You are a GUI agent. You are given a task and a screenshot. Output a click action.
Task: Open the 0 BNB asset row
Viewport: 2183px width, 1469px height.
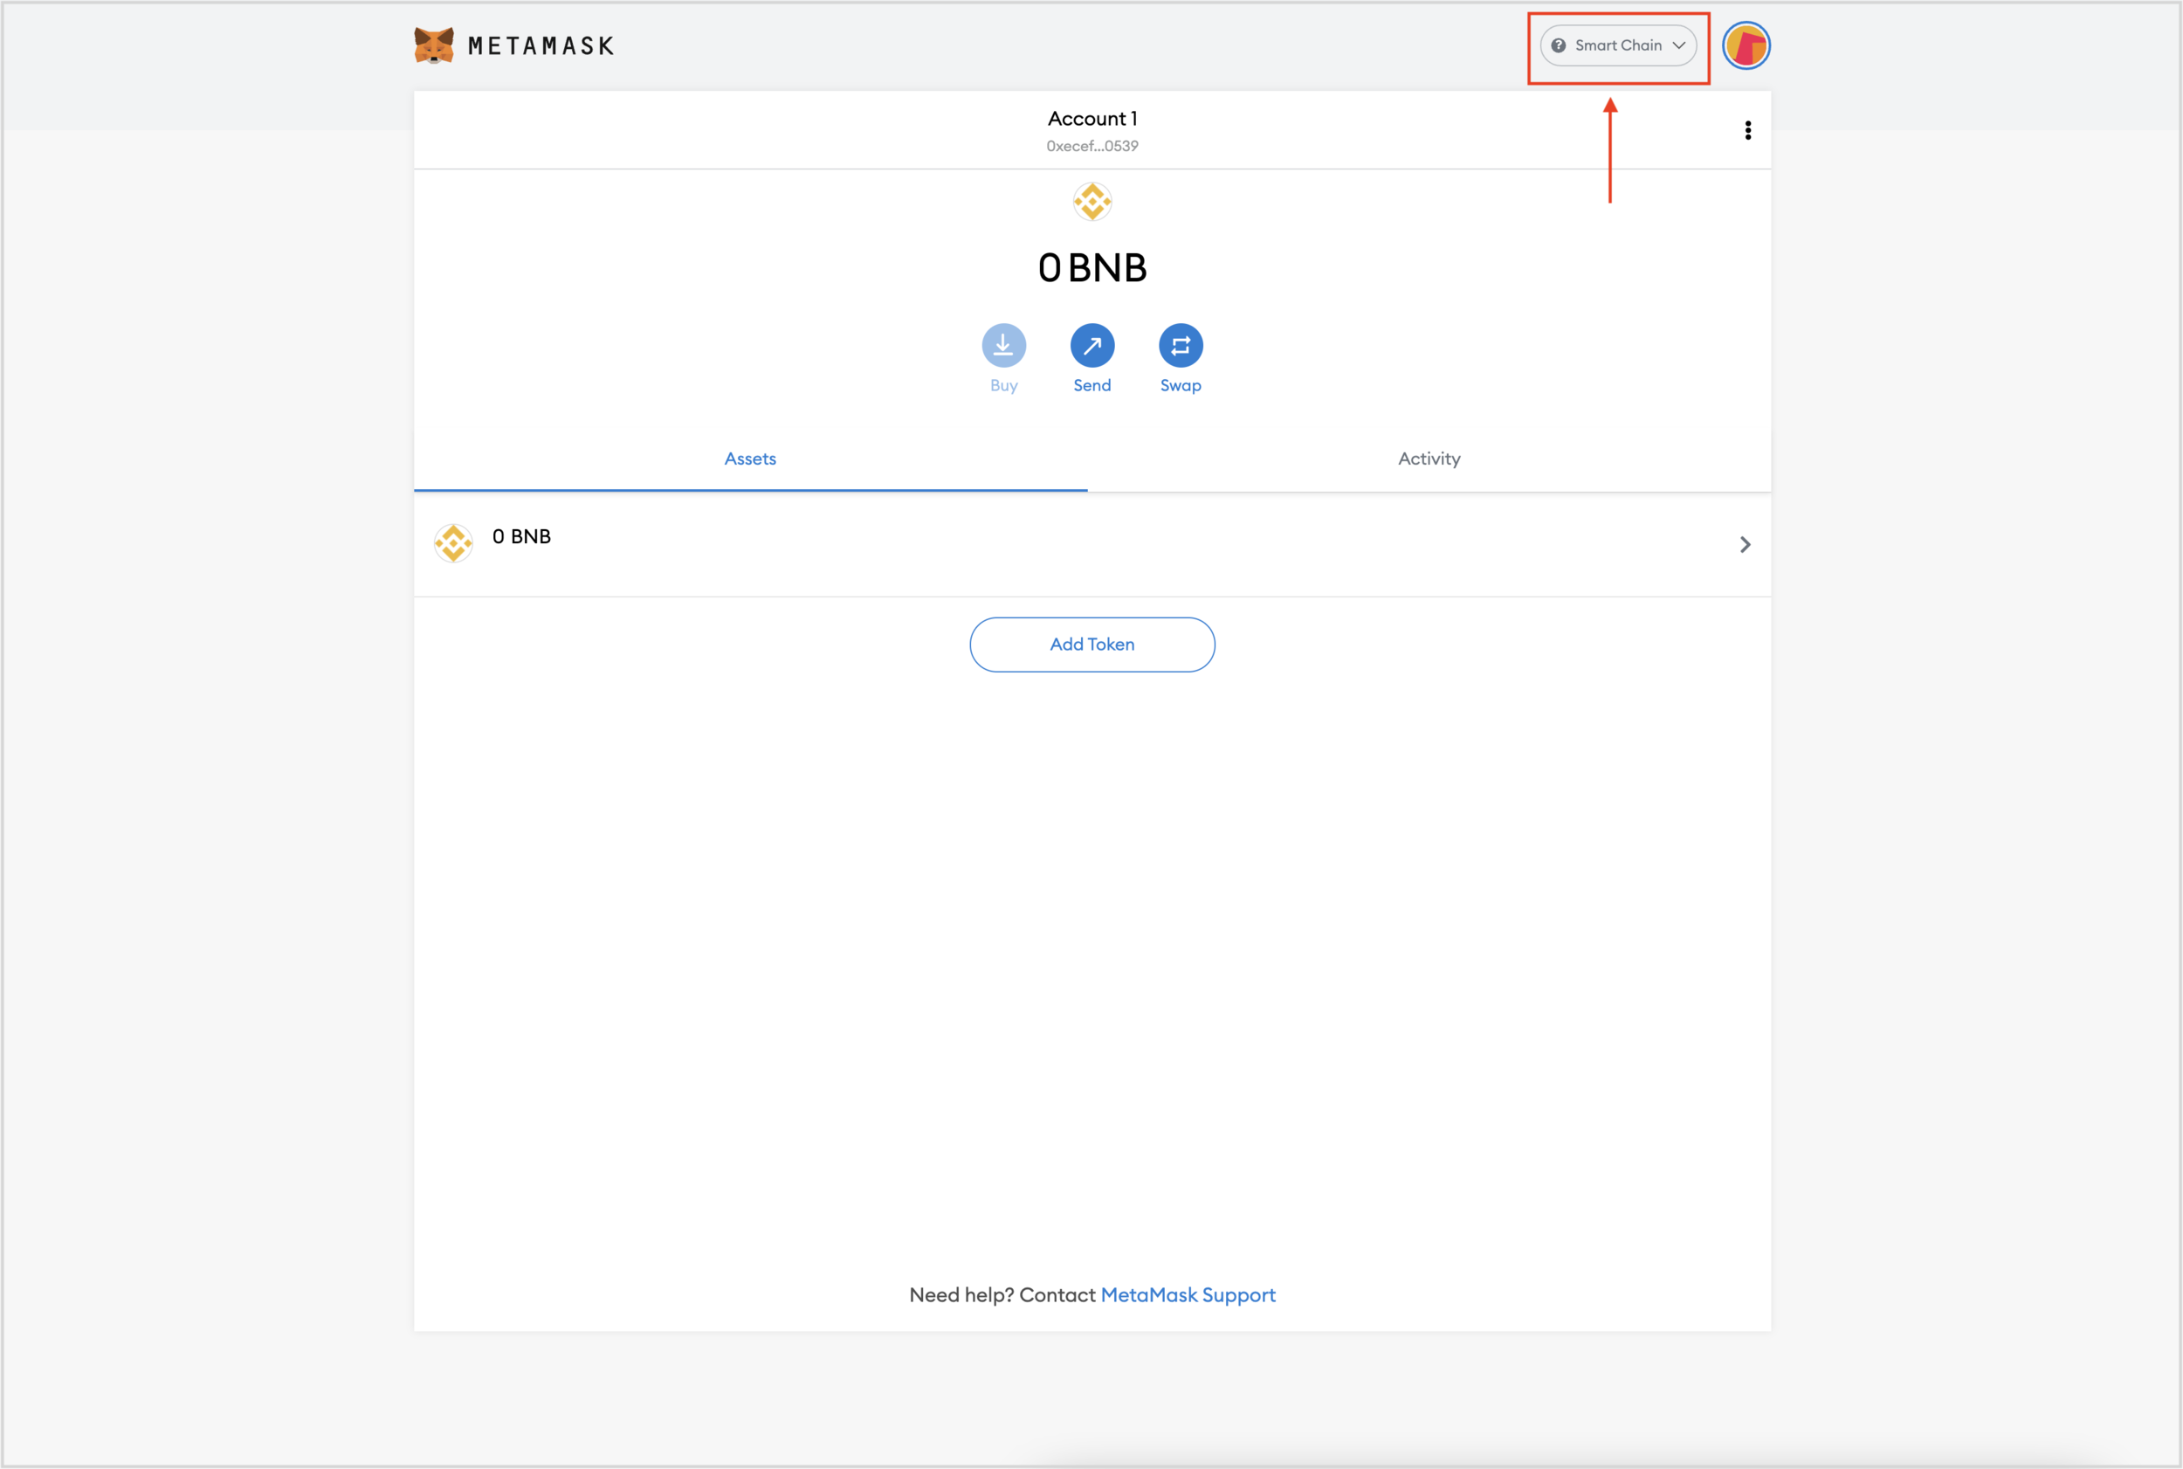point(1092,544)
